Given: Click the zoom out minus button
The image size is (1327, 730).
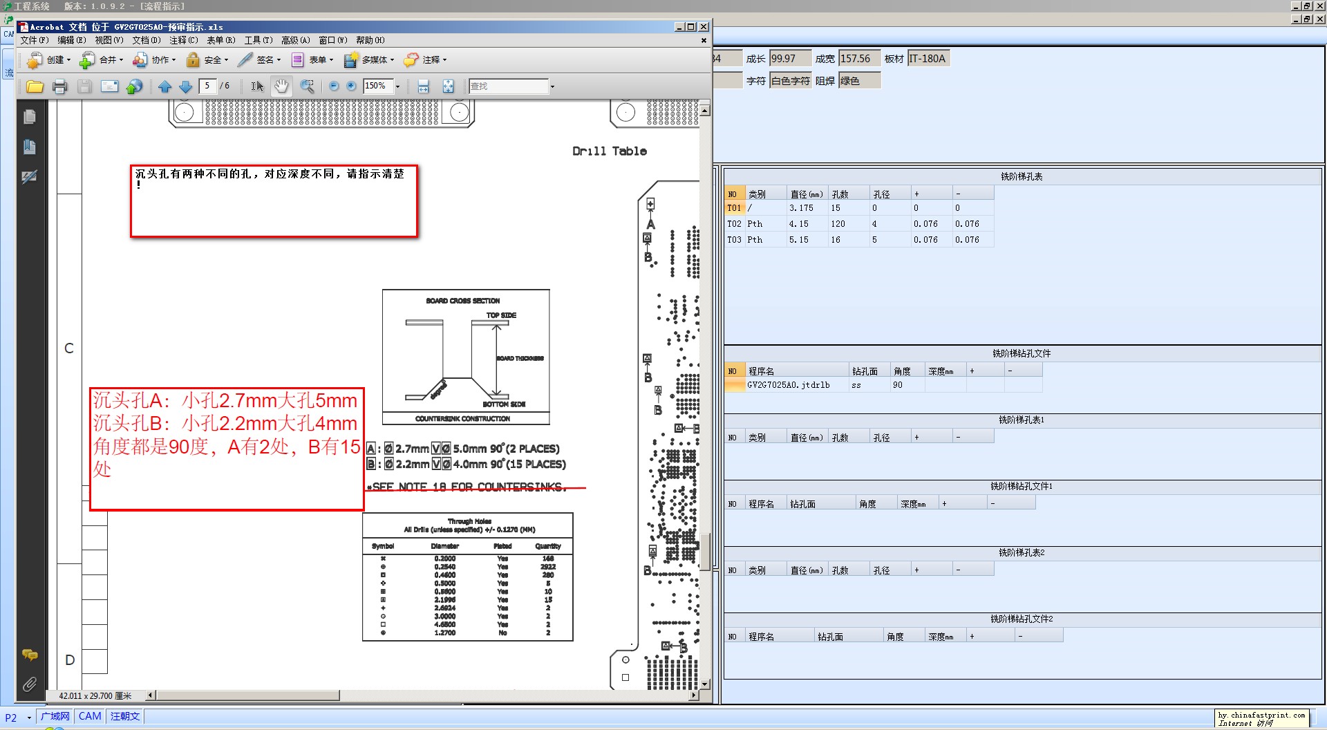Looking at the screenshot, I should pyautogui.click(x=334, y=86).
